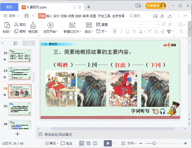Select the Format Painter brush
This screenshot has width=192, height=148.
(x=33, y=25)
